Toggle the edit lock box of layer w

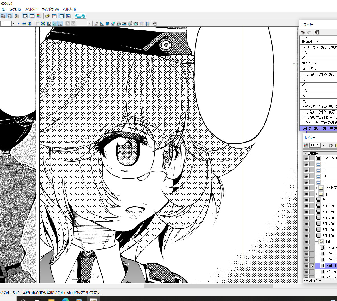coord(312,164)
